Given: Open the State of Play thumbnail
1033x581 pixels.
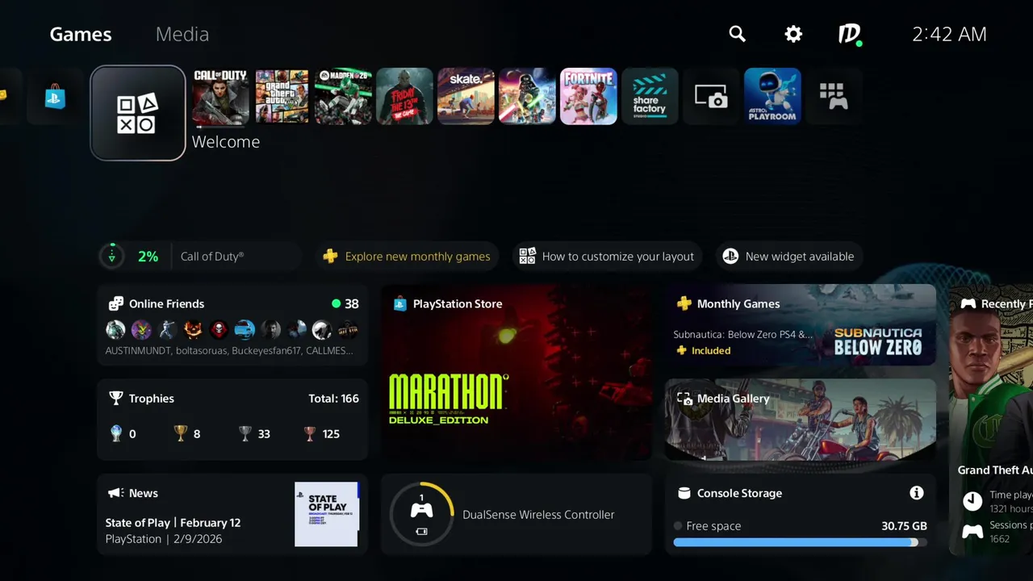Looking at the screenshot, I should click(327, 514).
